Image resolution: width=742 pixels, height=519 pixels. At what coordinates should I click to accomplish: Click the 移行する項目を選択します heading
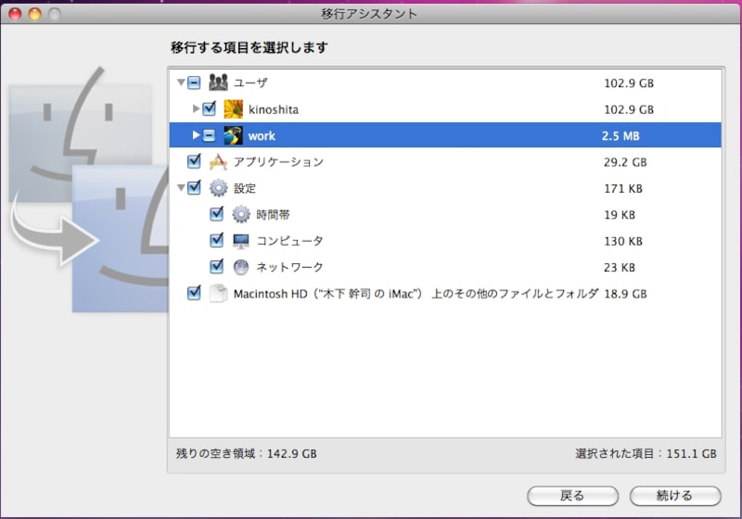[x=249, y=47]
